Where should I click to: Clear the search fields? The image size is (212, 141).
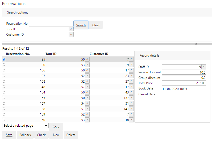coord(96,25)
